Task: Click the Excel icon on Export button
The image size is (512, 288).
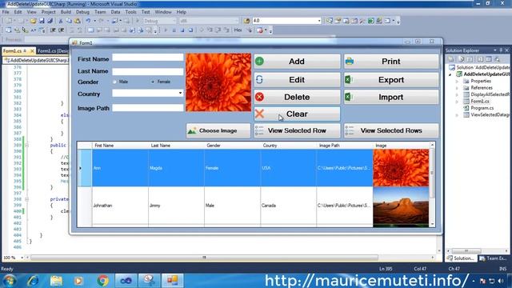Action: coord(349,79)
